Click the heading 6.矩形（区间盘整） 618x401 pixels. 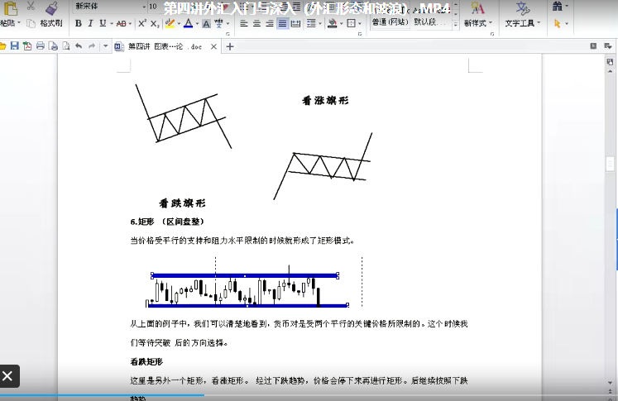pyautogui.click(x=167, y=222)
